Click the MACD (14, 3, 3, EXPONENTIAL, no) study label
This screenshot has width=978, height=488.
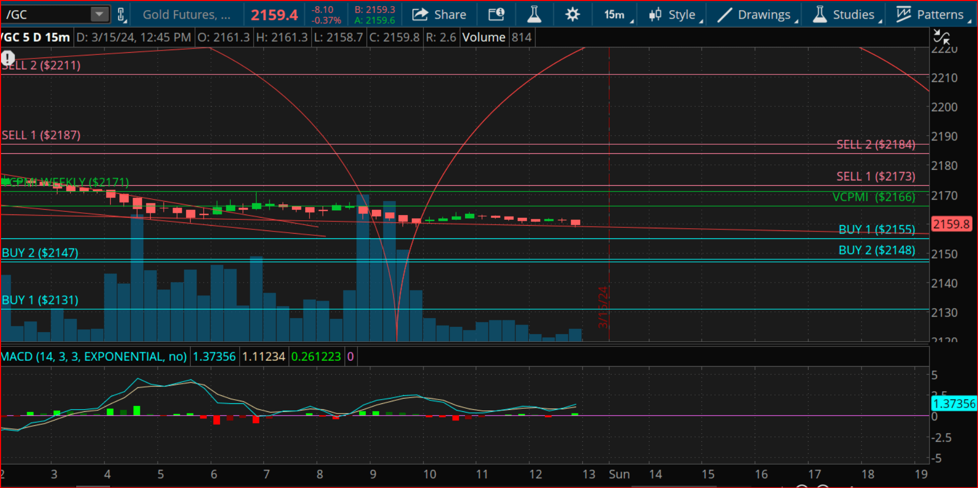94,357
